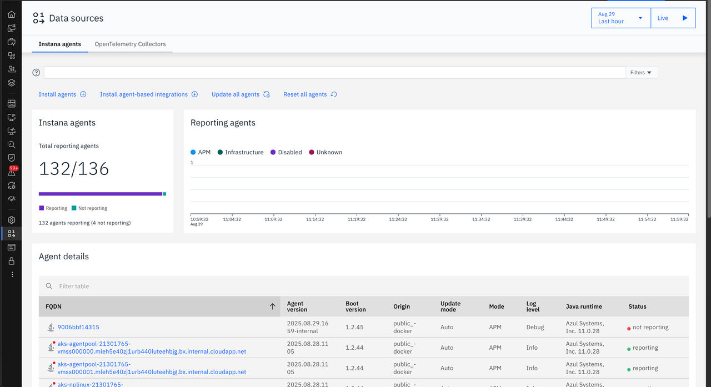Click into the query search input field
The width and height of the screenshot is (711, 387).
point(335,72)
